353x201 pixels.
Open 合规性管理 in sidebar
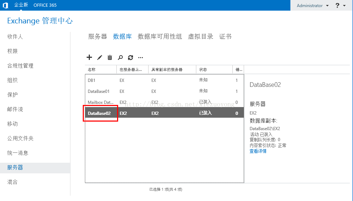20,66
